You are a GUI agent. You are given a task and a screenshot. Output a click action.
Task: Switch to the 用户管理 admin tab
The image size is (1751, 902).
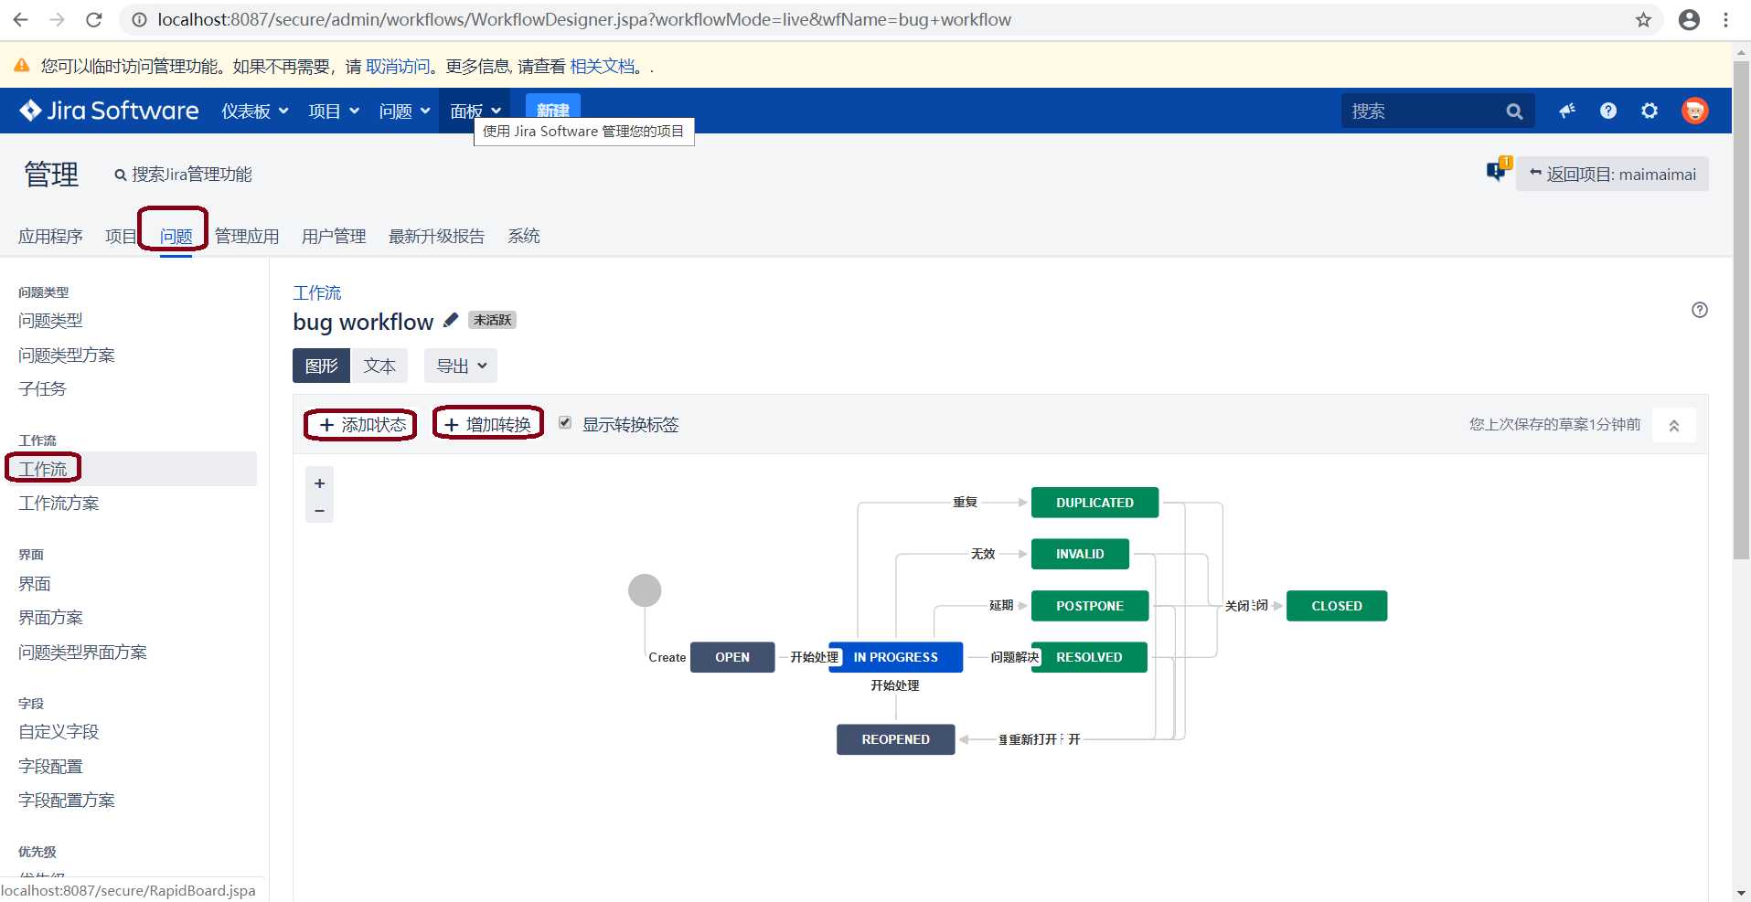pyautogui.click(x=334, y=236)
